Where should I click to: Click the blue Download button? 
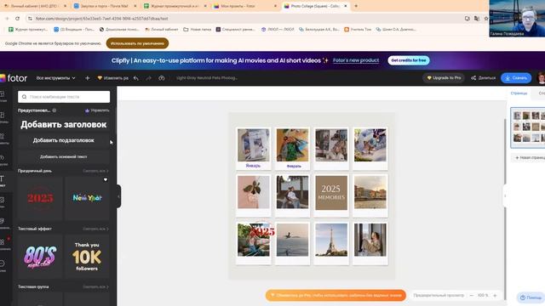pyautogui.click(x=516, y=78)
